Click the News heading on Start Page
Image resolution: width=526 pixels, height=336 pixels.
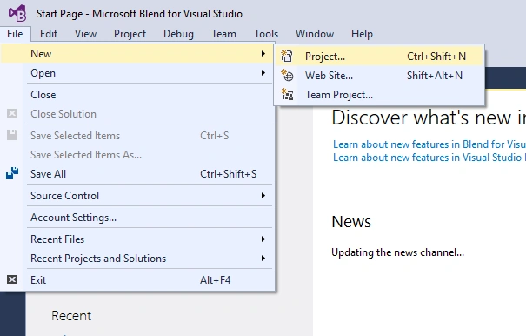(351, 222)
